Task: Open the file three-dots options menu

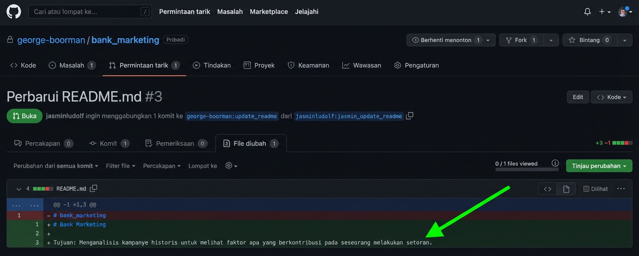Action: 621,189
